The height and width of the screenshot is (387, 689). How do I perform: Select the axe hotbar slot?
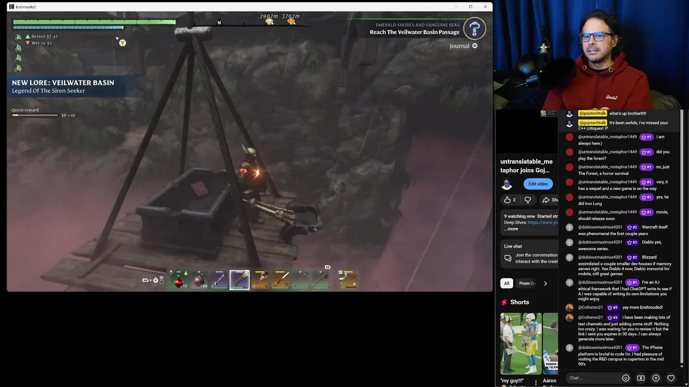coord(321,279)
